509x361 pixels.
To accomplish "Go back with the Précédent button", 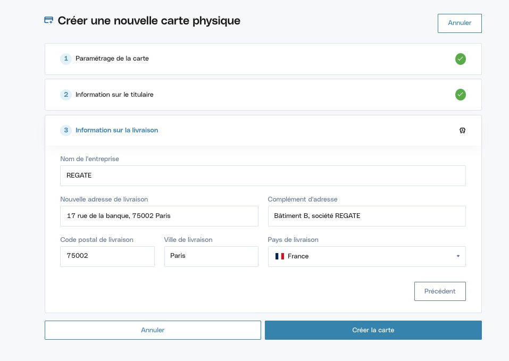I will 440,291.
